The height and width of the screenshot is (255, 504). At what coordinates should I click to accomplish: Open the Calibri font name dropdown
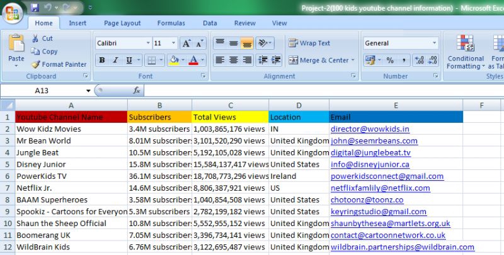(x=148, y=43)
